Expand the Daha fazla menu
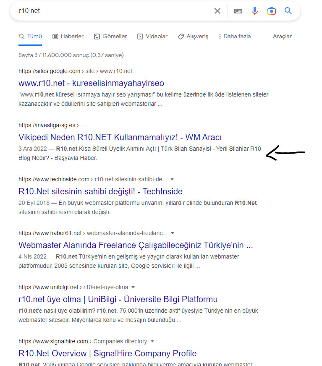 pos(235,37)
